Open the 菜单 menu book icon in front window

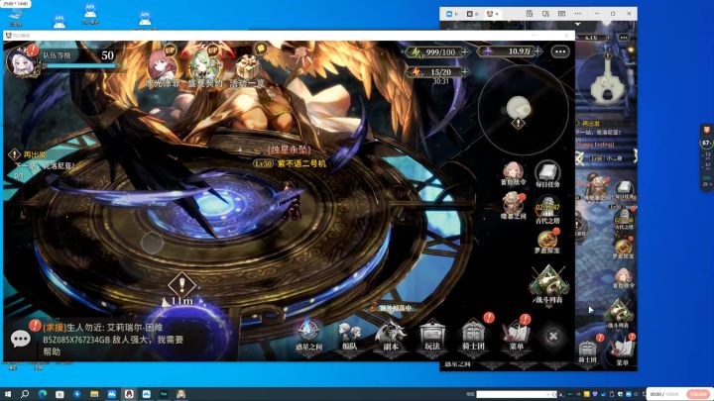pos(516,335)
